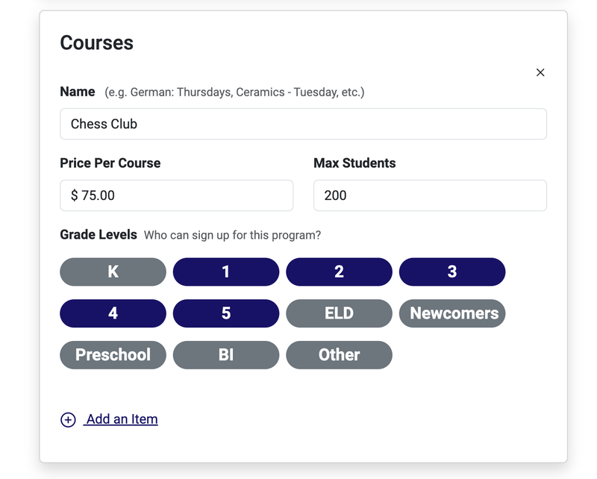
Task: Click the Max Students field showing 200
Action: pos(430,195)
